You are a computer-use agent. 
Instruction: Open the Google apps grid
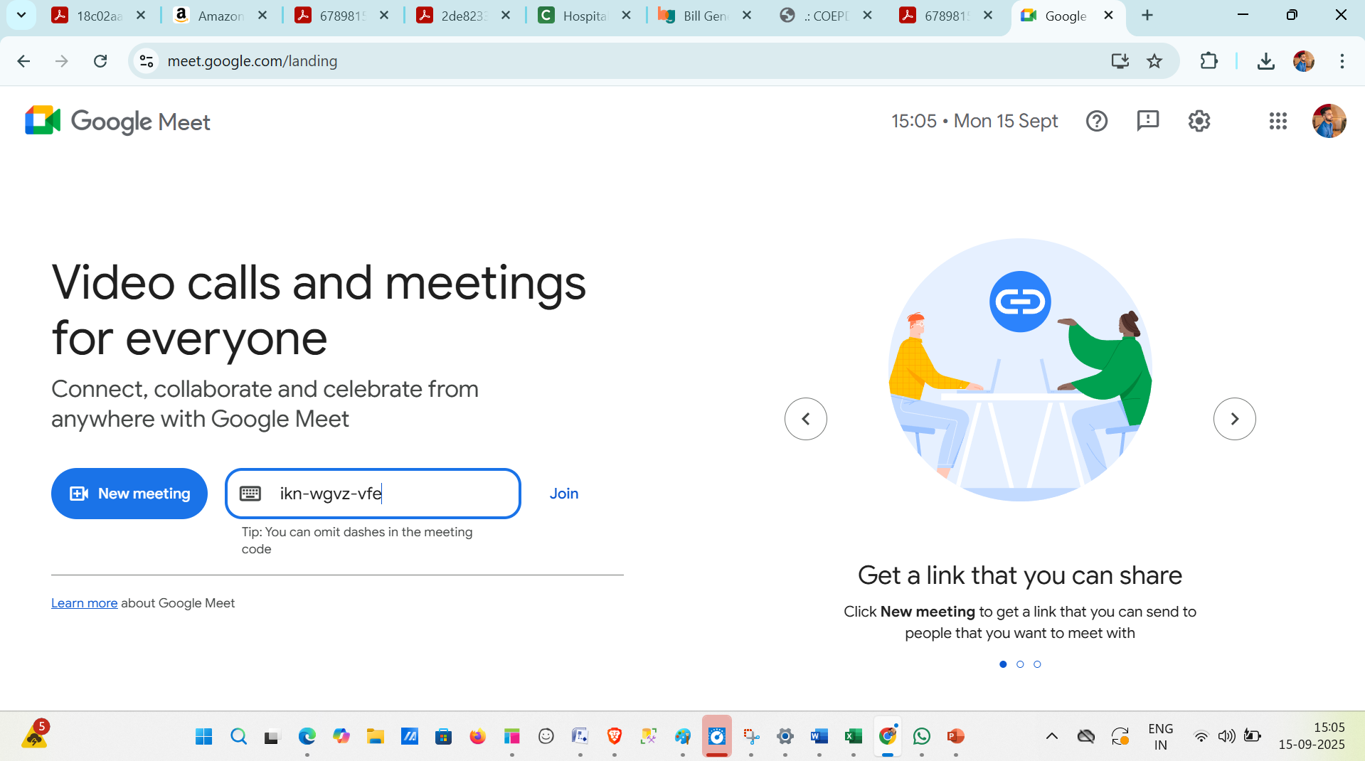1278,121
